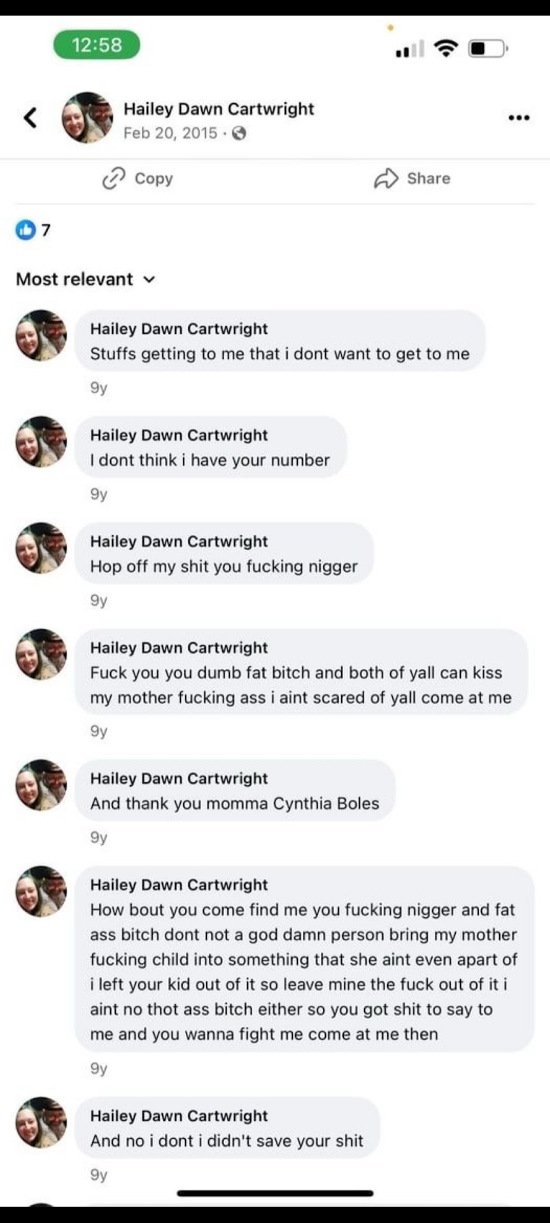The width and height of the screenshot is (550, 1223).
Task: Open the post author's header profile picture
Action: [87, 118]
